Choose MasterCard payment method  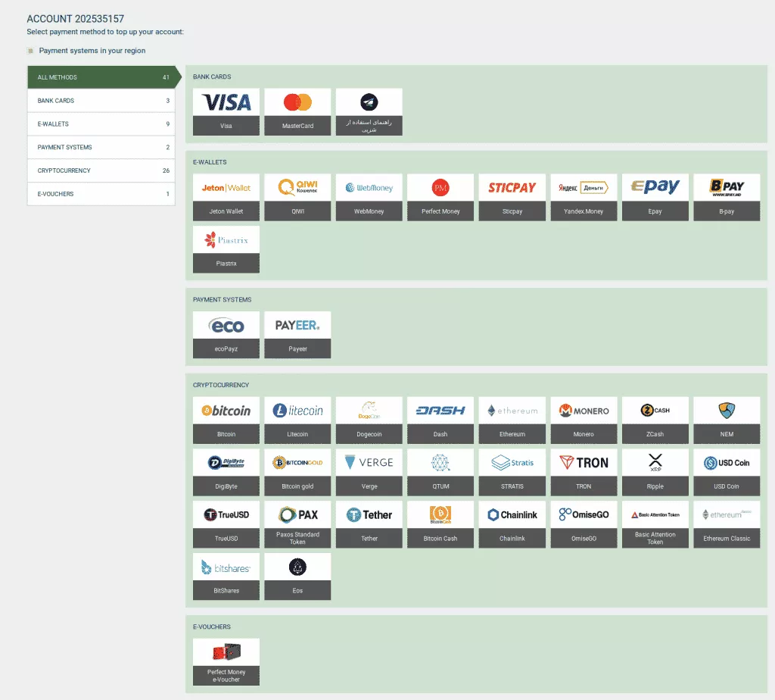pos(297,111)
